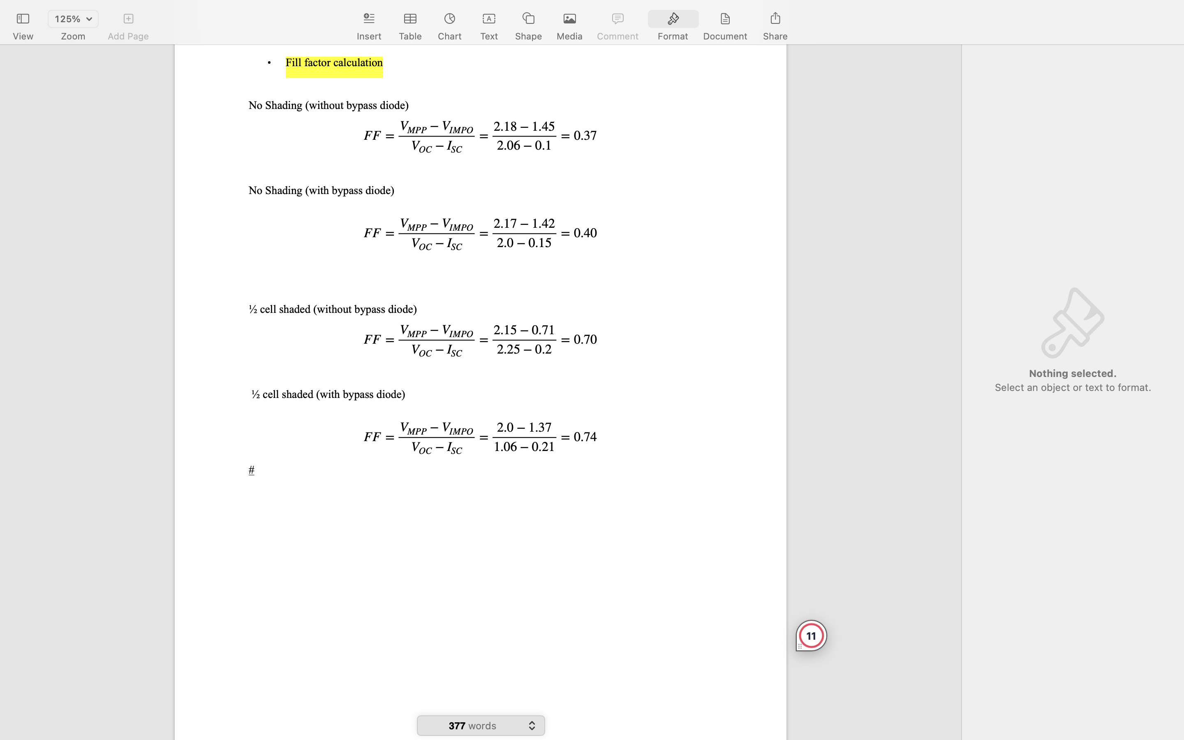The width and height of the screenshot is (1184, 740).
Task: Click the Zoom label under the percentage
Action: click(x=73, y=37)
